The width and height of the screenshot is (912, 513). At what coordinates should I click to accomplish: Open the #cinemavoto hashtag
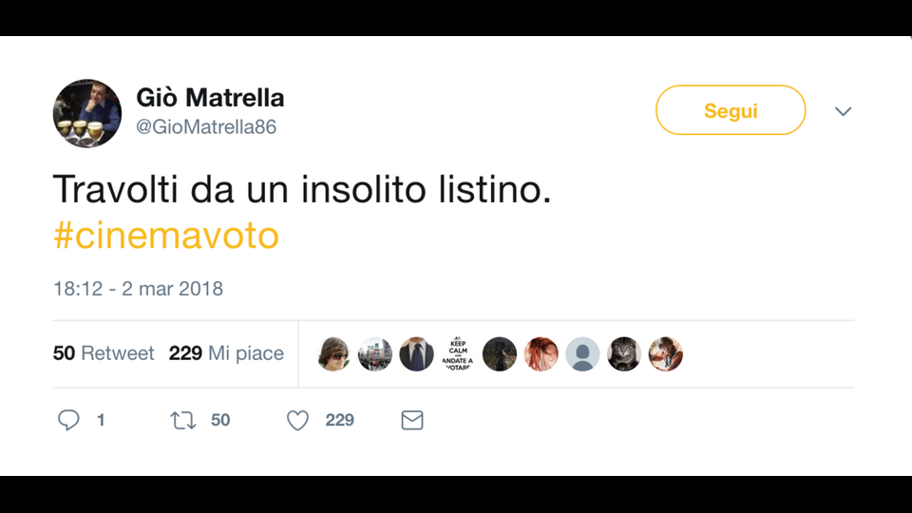click(x=166, y=236)
